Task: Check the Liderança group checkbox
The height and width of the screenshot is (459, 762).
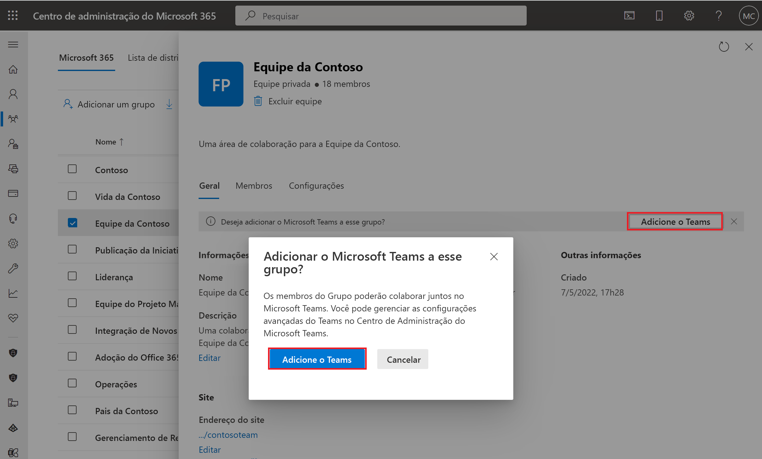Action: (72, 276)
